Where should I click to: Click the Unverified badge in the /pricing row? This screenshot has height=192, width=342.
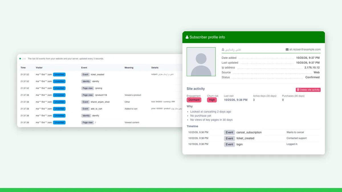pos(59,88)
